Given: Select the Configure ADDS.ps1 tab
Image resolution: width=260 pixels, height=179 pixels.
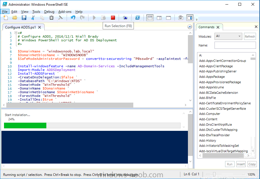Looking at the screenshot, I should [x=20, y=27].
